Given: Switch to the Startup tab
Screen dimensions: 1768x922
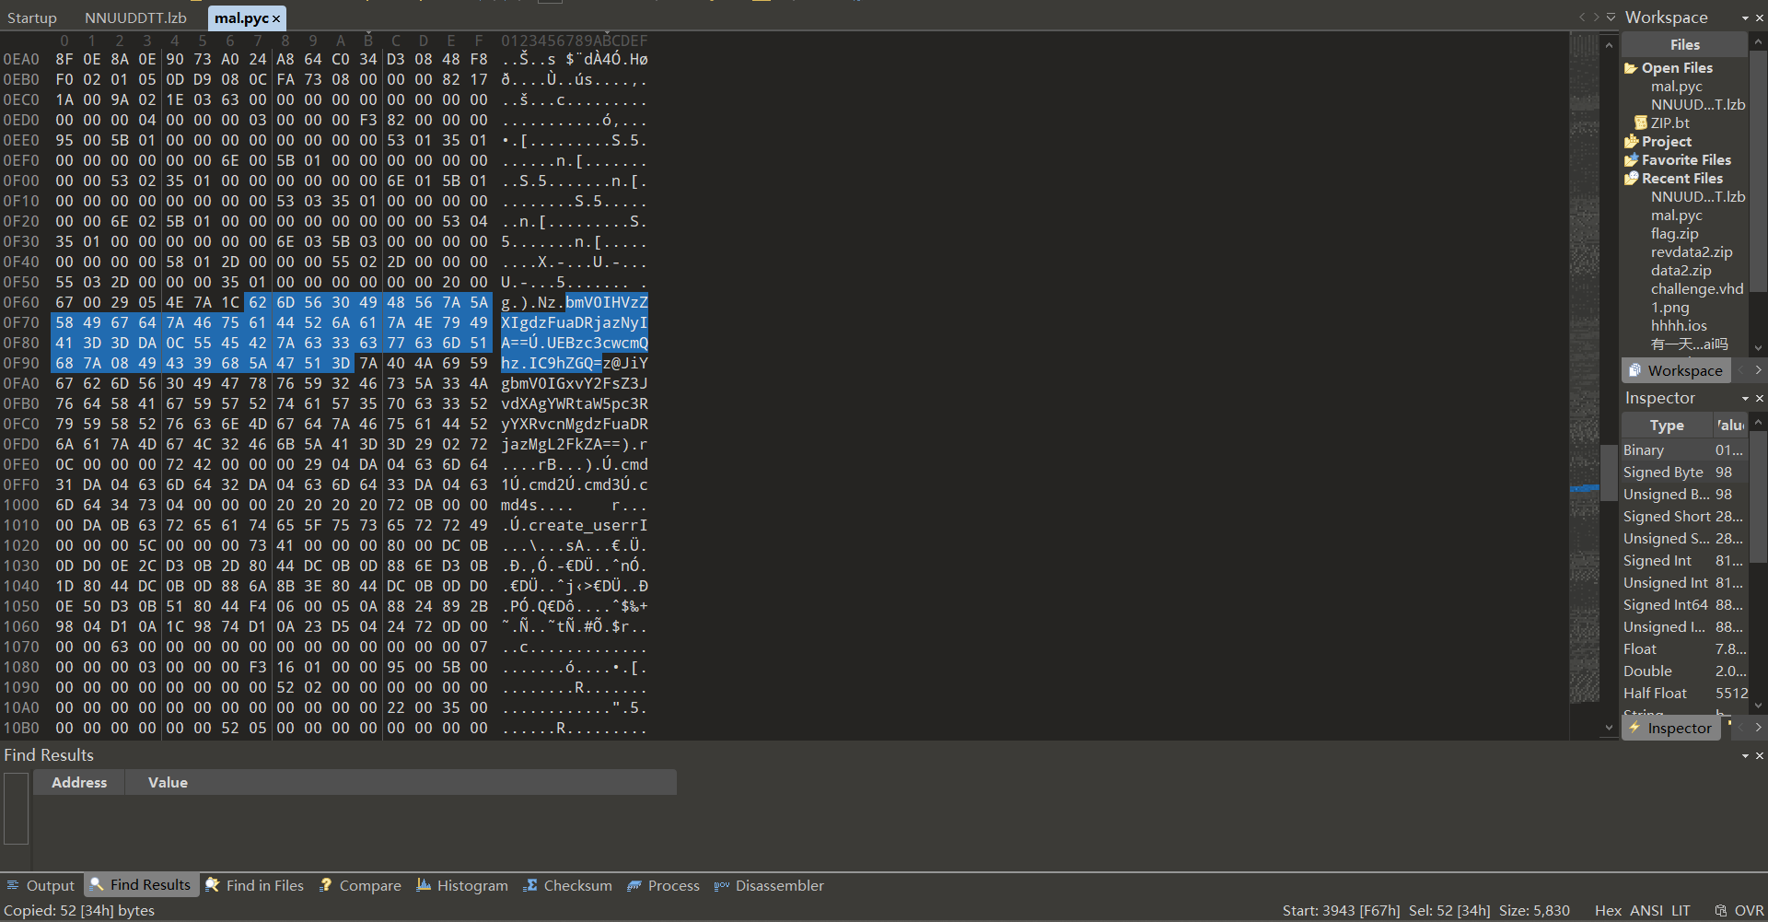Looking at the screenshot, I should [x=32, y=18].
